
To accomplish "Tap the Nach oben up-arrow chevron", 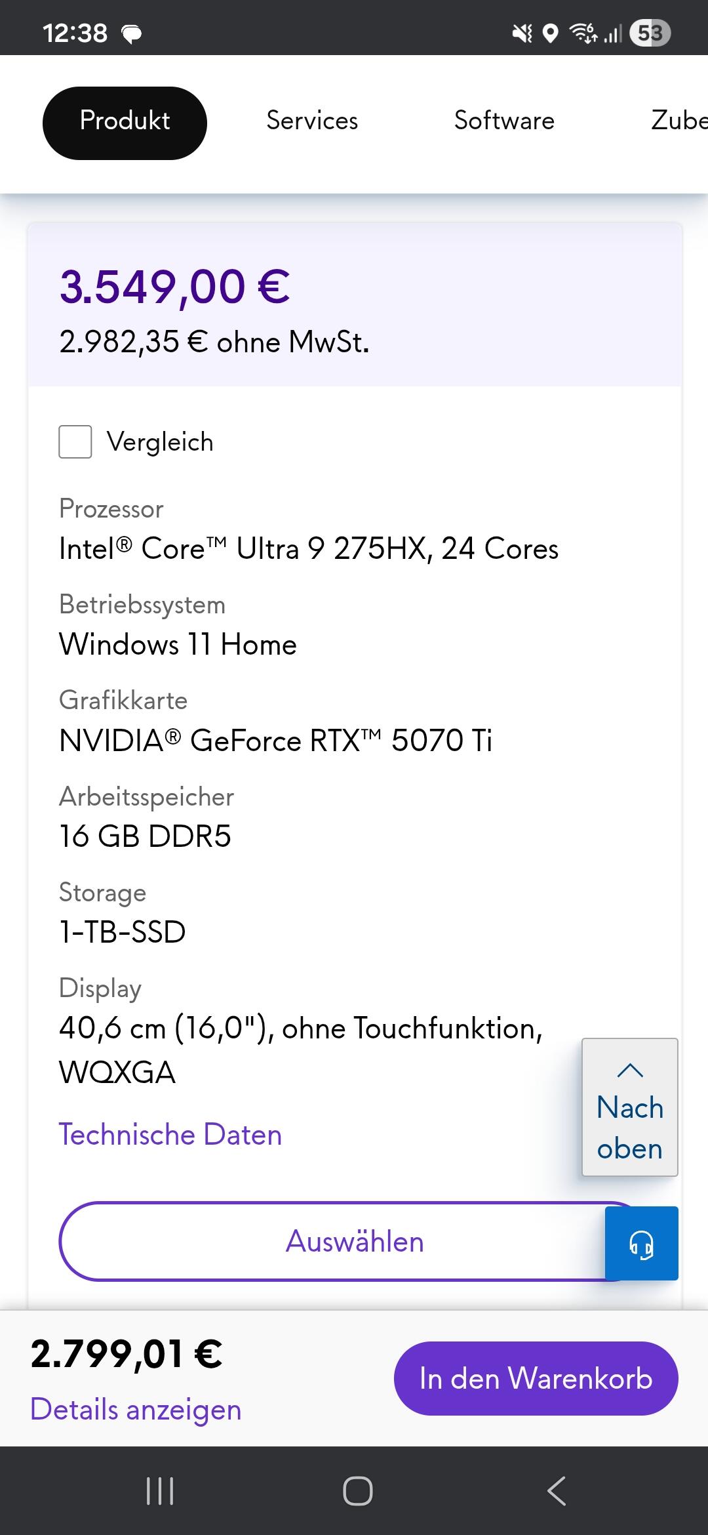I will coord(630,1071).
